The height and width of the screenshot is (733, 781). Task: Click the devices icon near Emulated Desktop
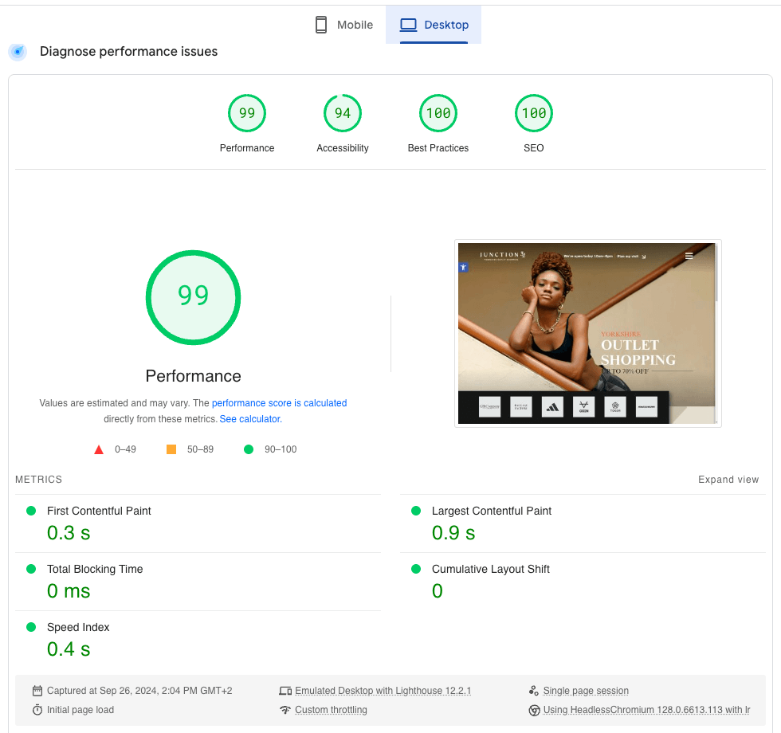(x=285, y=691)
